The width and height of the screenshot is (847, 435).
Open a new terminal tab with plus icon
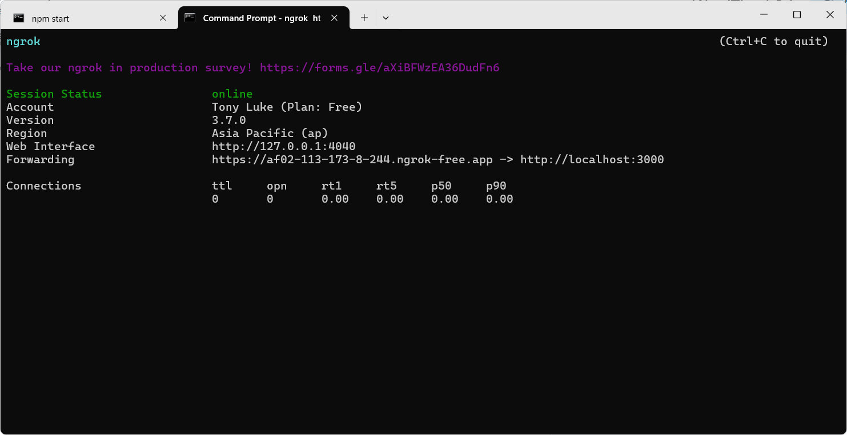coord(364,18)
